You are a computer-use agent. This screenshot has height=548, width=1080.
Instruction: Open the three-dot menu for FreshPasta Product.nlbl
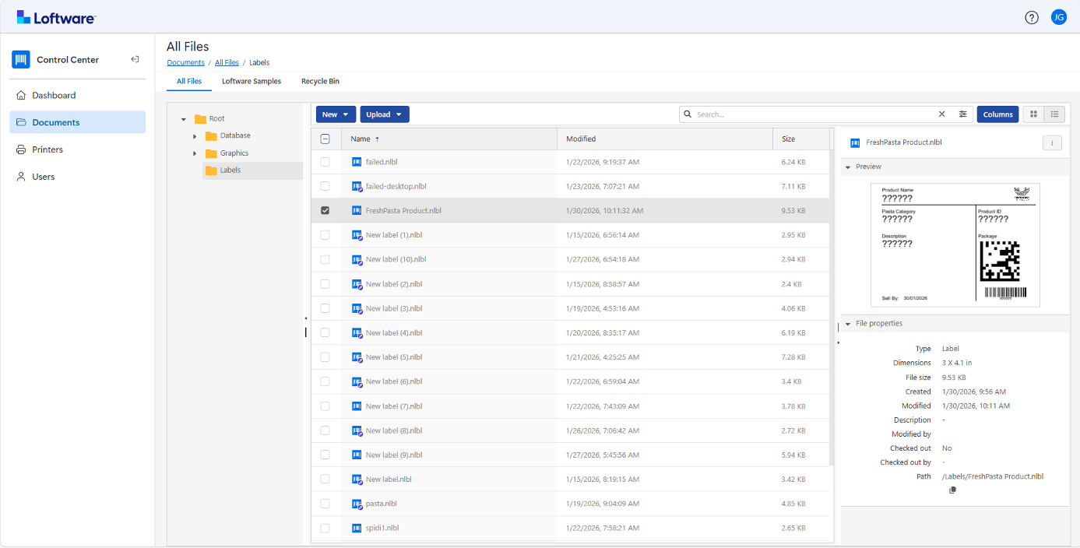(1052, 142)
